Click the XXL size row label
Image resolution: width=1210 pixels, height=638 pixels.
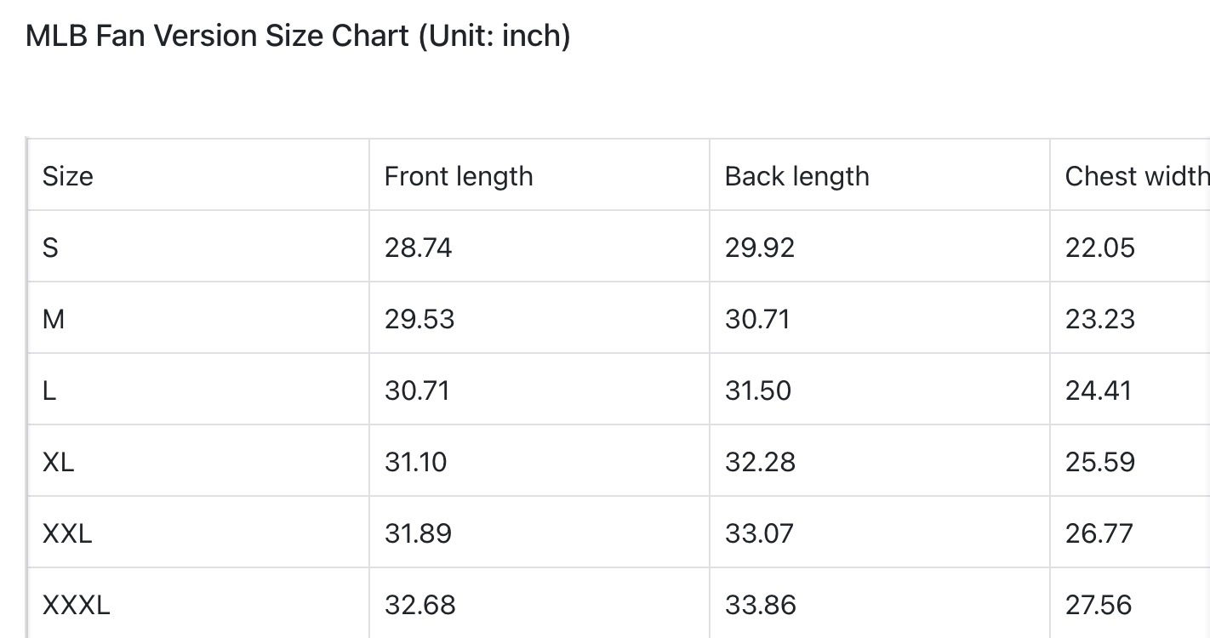(67, 533)
